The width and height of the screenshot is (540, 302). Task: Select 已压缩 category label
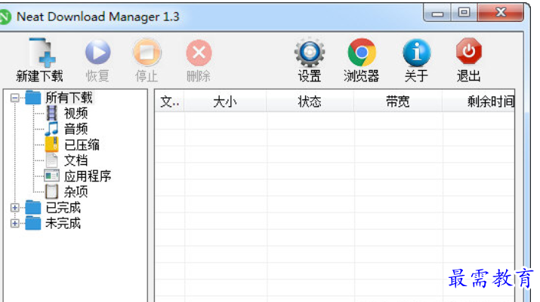82,145
